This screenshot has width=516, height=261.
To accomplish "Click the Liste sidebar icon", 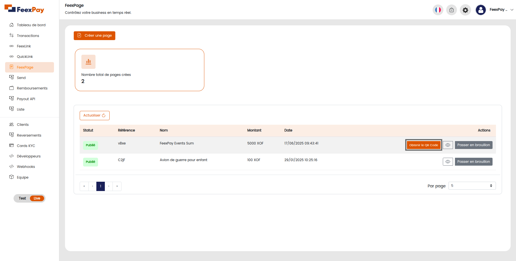I will click(12, 109).
